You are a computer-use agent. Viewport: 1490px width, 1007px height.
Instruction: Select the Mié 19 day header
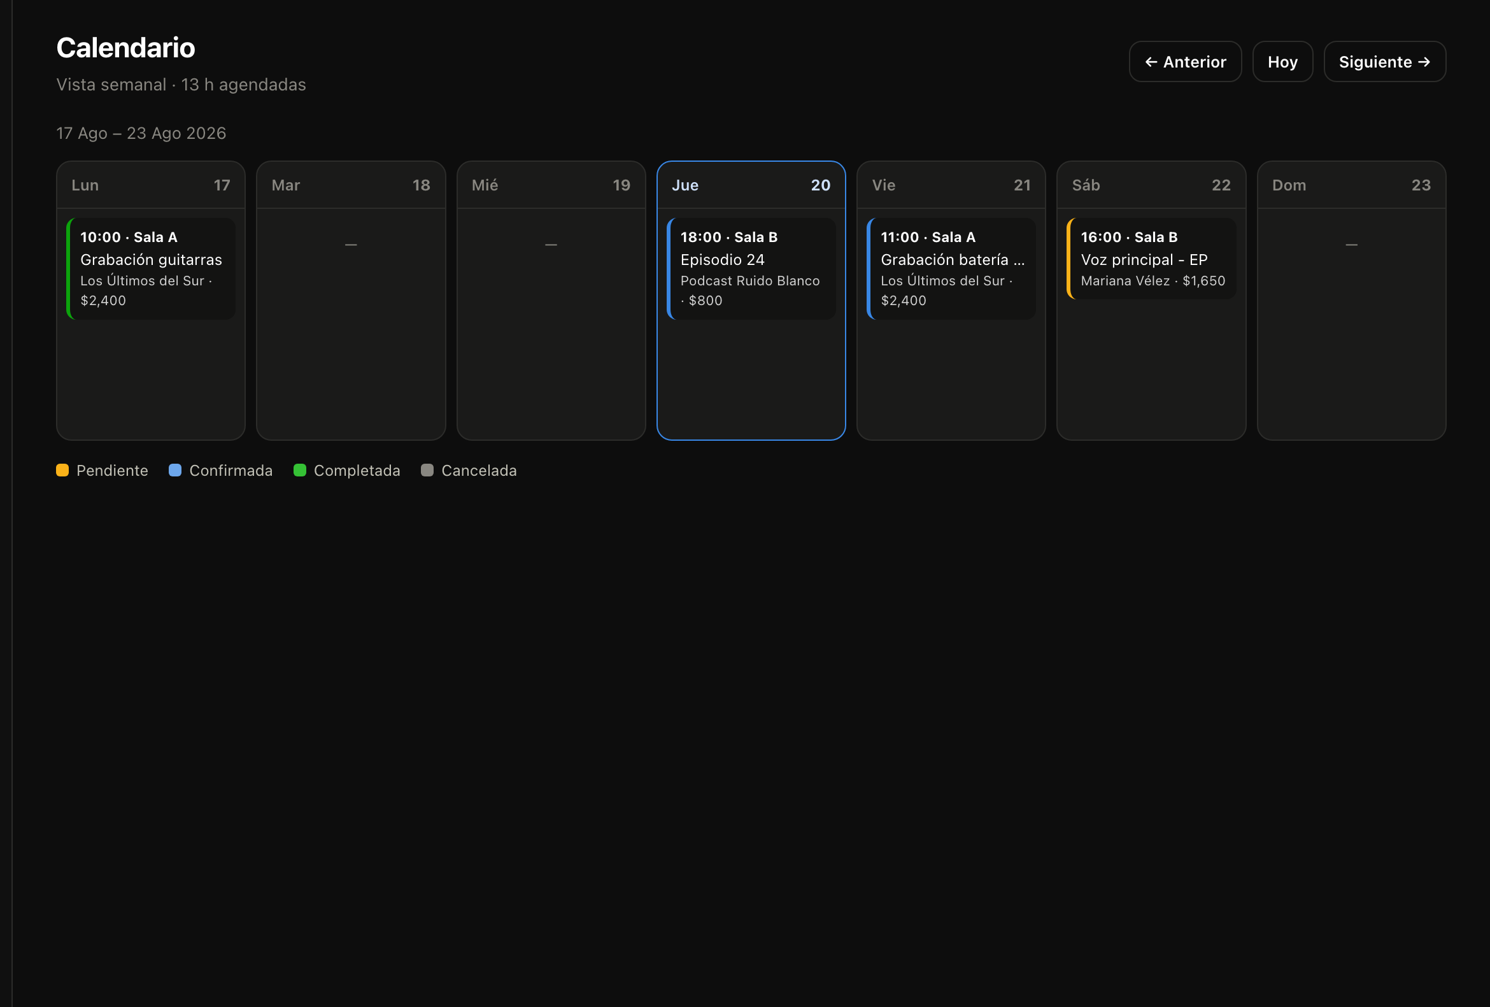(551, 185)
